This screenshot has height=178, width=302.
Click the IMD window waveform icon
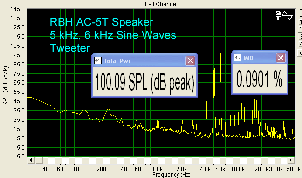(238, 58)
